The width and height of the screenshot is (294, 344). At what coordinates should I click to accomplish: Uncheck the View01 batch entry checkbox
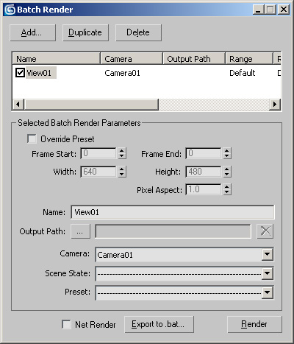20,73
